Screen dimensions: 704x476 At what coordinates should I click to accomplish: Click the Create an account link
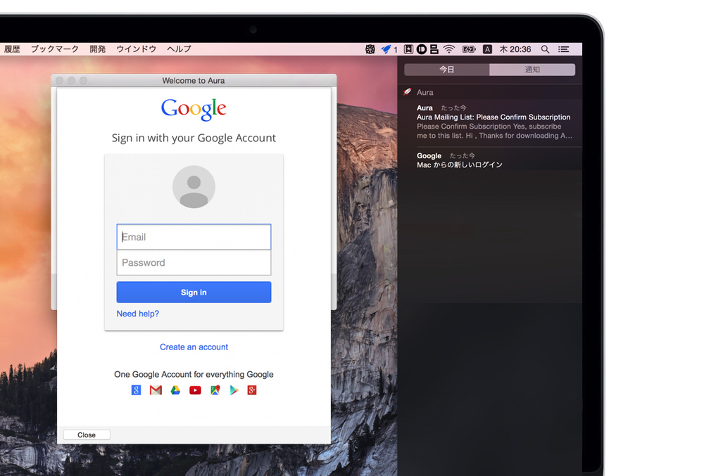coord(194,347)
